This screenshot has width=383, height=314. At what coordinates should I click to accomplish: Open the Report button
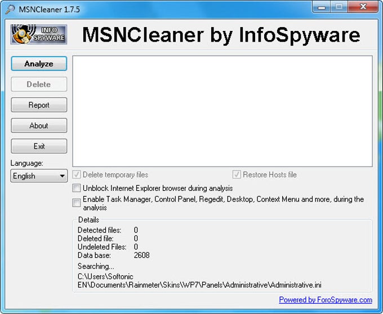pos(39,105)
